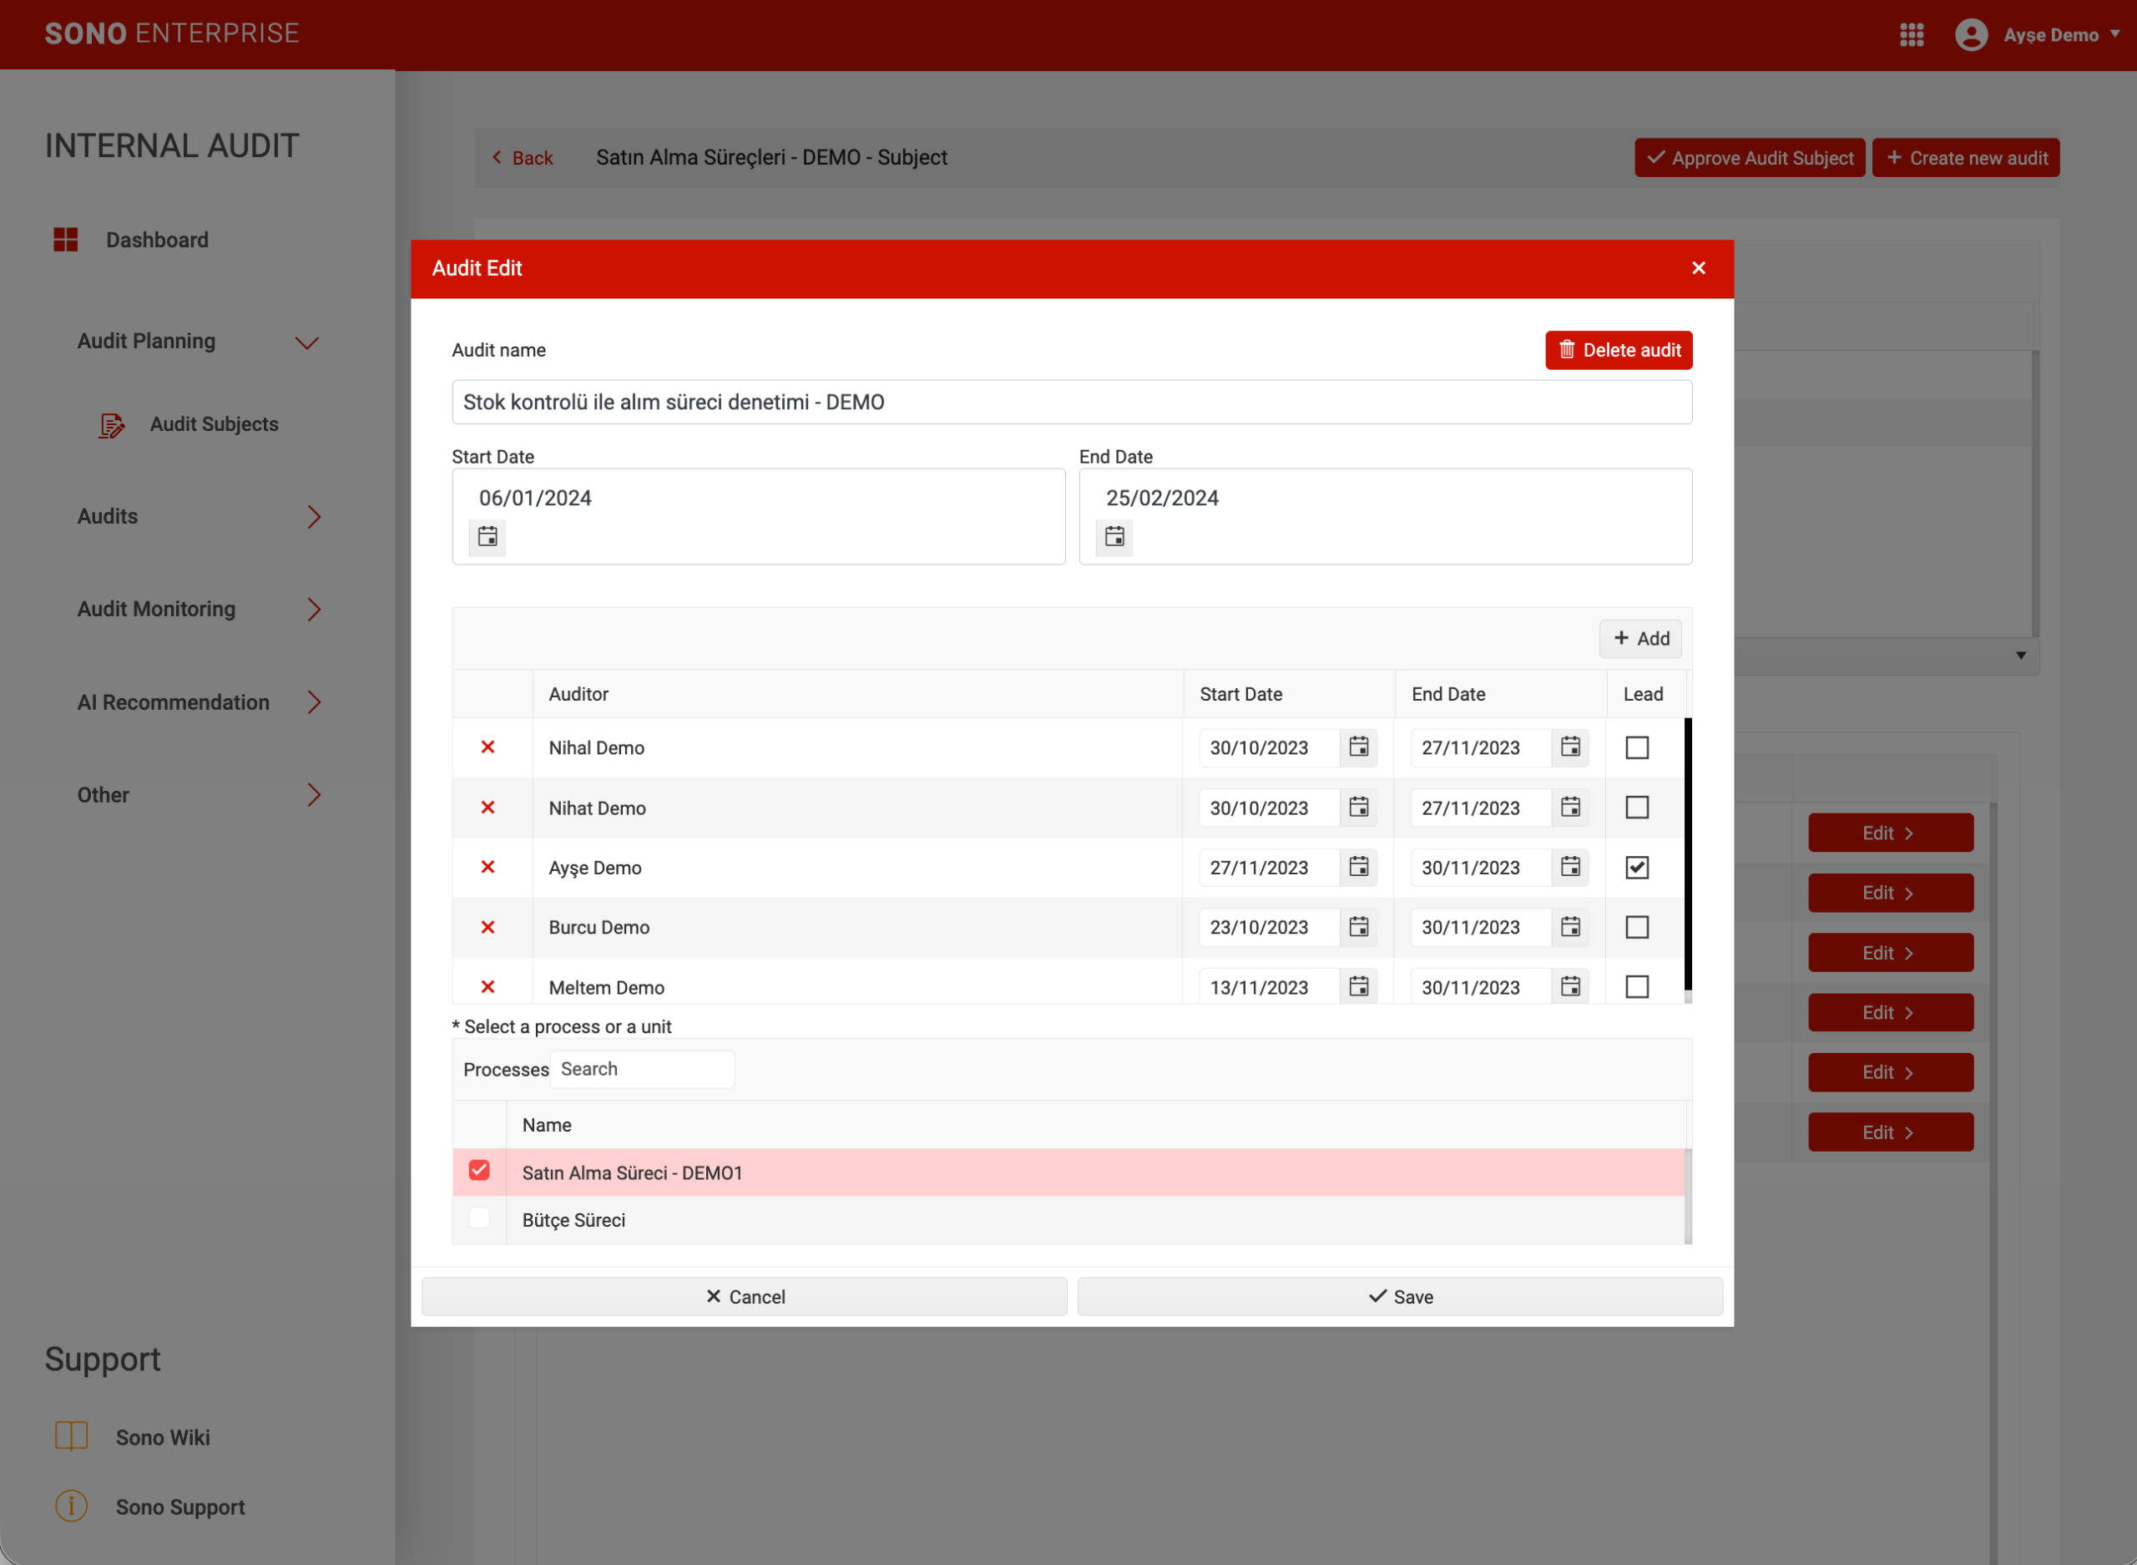Collapse the Audit Planning section
The height and width of the screenshot is (1565, 2137).
306,342
